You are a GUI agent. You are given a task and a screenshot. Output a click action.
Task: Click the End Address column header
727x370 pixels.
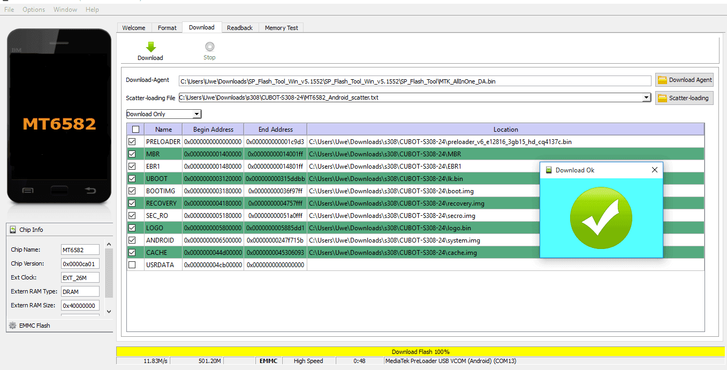pos(276,130)
